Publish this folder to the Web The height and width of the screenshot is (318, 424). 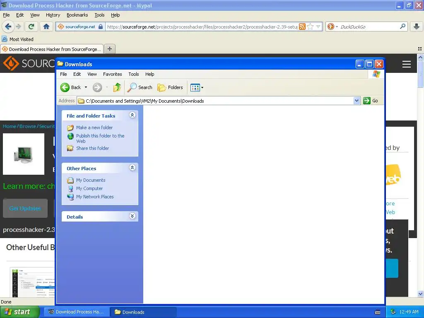tap(100, 138)
